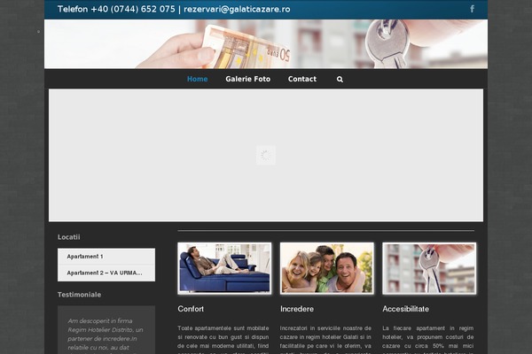Click the loading slider spinner
The height and width of the screenshot is (354, 532).
[x=266, y=155]
